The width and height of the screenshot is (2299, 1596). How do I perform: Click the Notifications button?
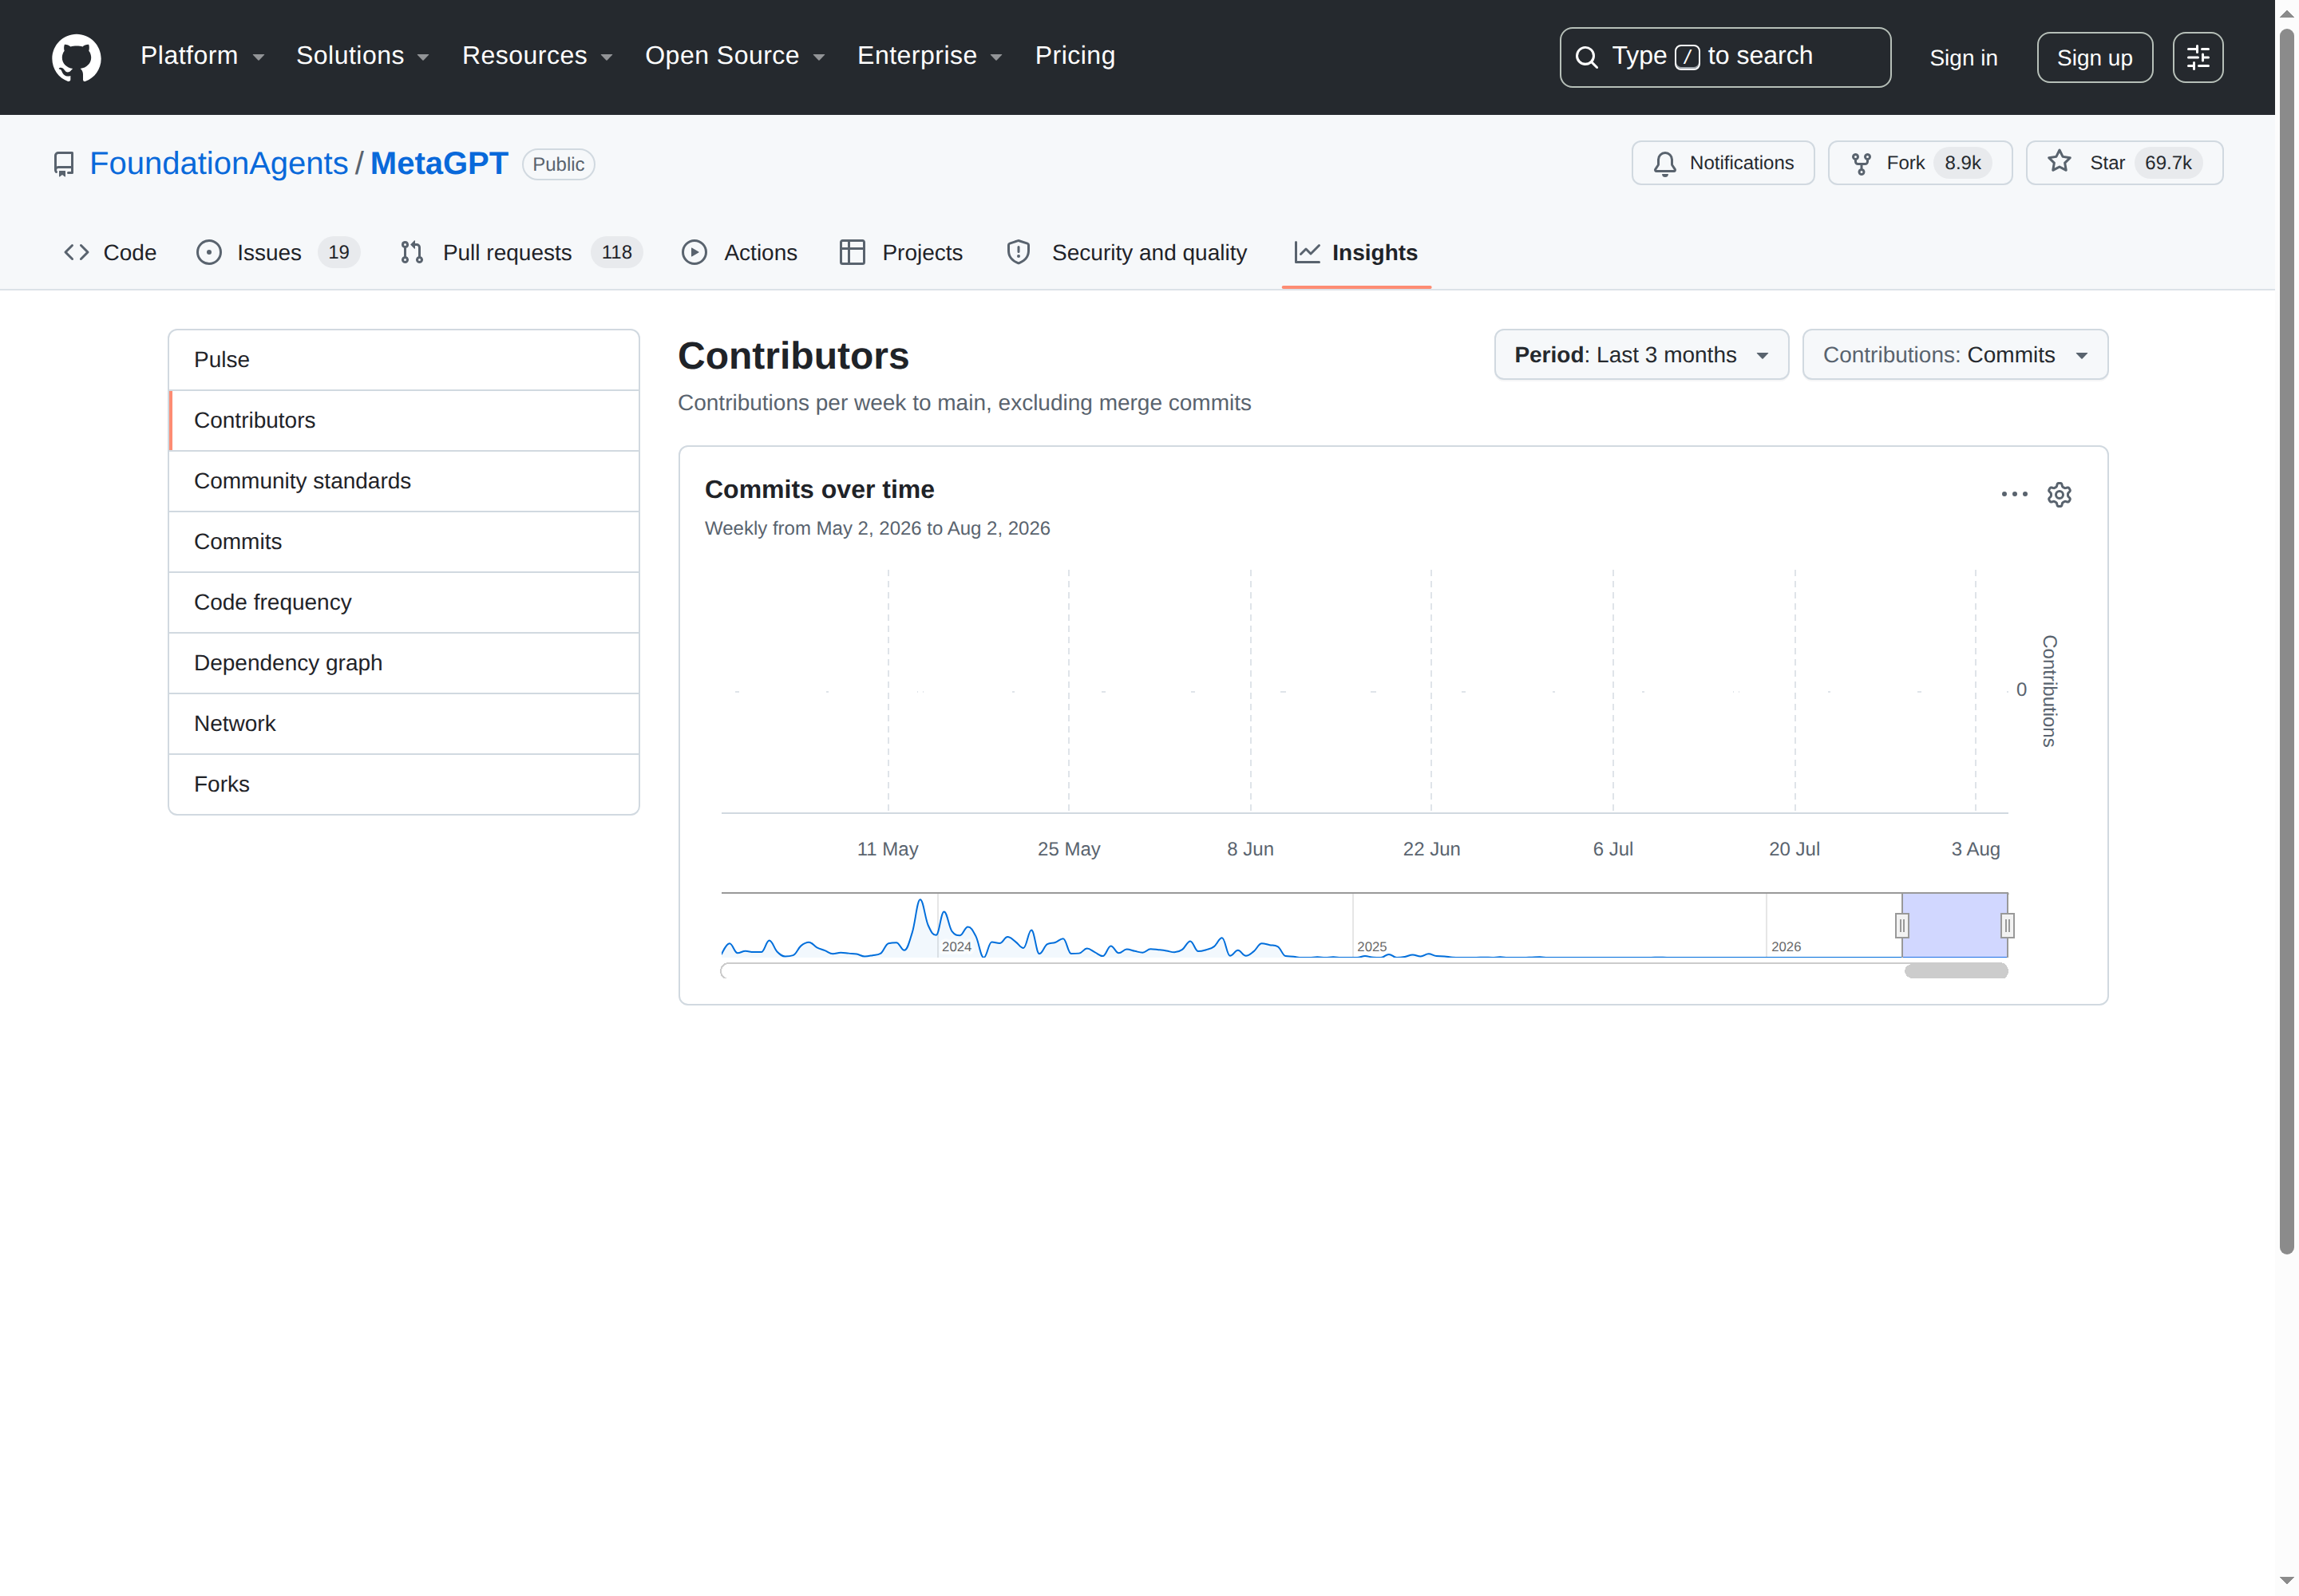pos(1722,163)
